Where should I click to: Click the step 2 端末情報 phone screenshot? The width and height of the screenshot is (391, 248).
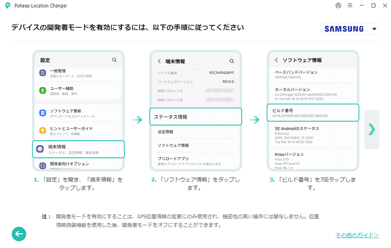point(195,111)
